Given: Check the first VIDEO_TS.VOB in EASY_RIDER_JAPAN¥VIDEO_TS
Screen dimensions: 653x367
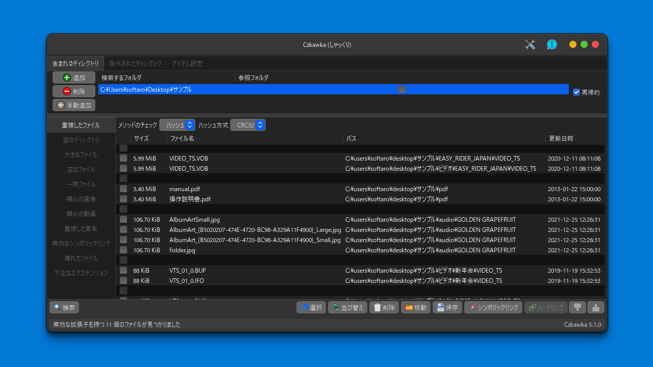Looking at the screenshot, I should pyautogui.click(x=123, y=158).
